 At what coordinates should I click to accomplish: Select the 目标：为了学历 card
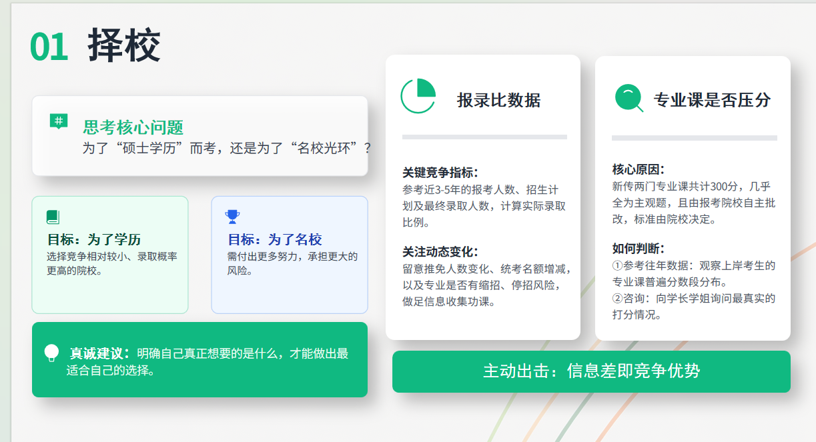click(110, 255)
